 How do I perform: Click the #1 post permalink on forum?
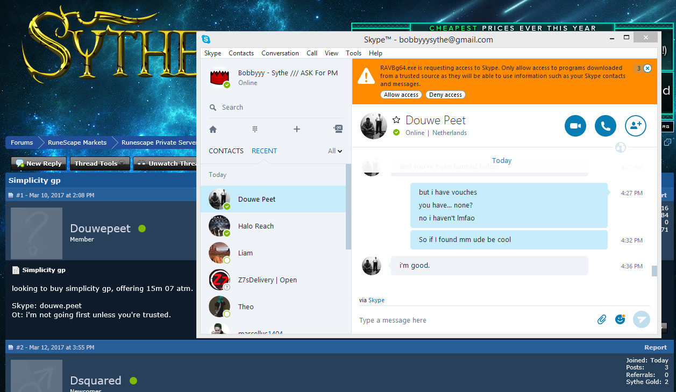[20, 195]
